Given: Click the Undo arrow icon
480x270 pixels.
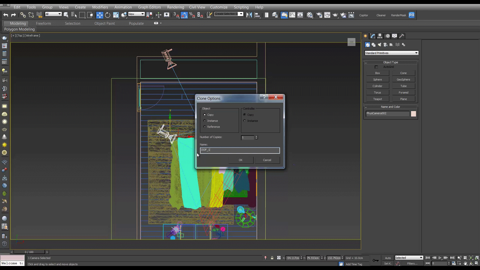Looking at the screenshot, I should tap(5, 15).
